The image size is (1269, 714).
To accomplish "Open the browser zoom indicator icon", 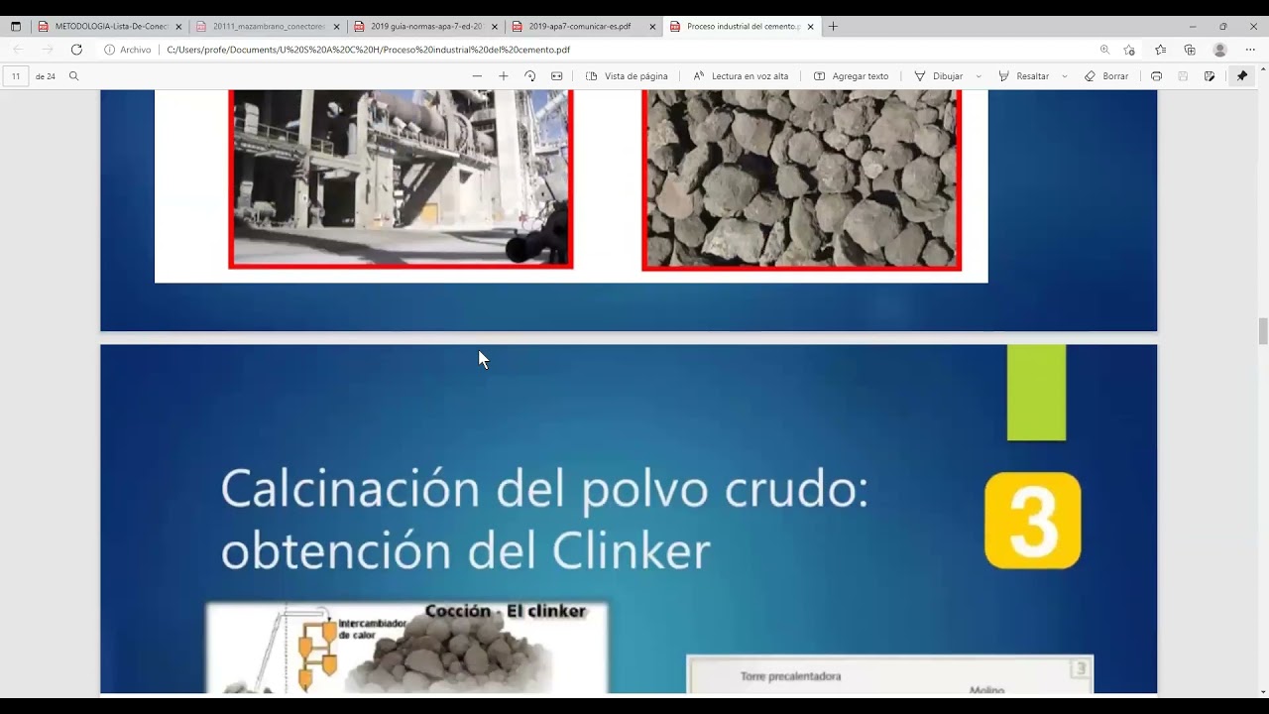I will tap(1104, 50).
